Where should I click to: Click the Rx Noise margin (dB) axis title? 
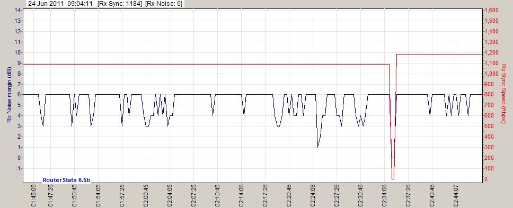tap(9, 94)
